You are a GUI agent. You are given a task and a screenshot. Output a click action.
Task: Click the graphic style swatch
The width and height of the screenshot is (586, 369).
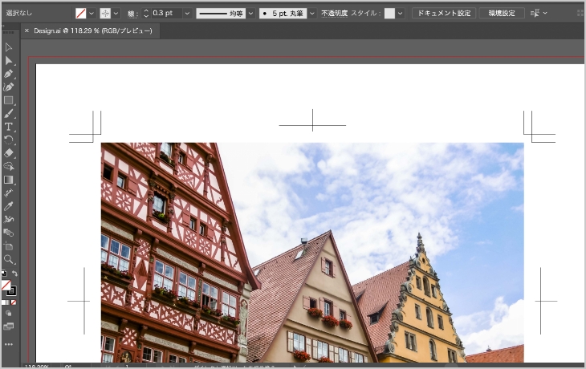tap(389, 14)
